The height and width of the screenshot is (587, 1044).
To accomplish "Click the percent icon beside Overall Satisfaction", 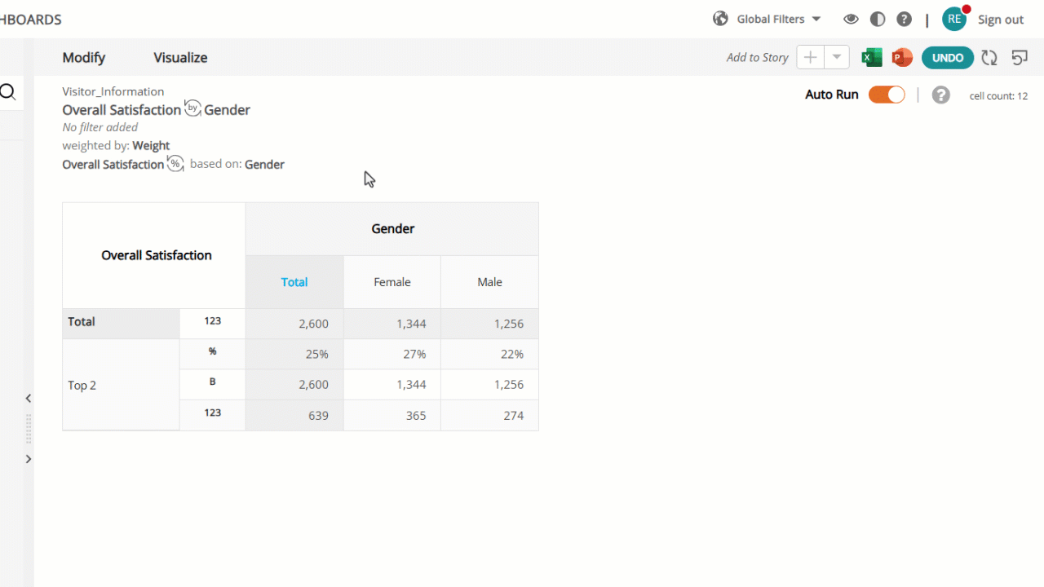I will click(x=175, y=163).
